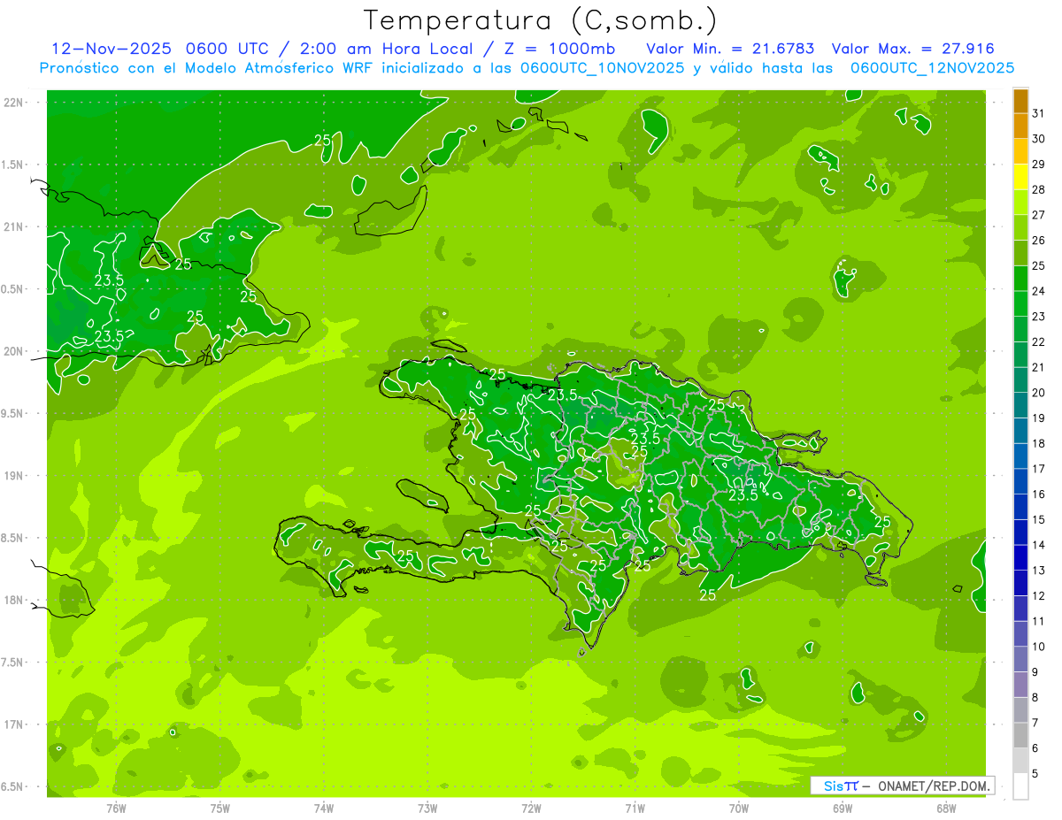1062x820 pixels.
Task: Click the '18N' latitude label
Action: point(12,601)
